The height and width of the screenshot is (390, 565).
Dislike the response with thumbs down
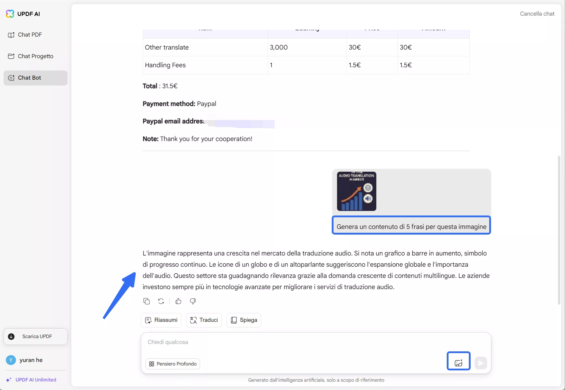coord(193,301)
